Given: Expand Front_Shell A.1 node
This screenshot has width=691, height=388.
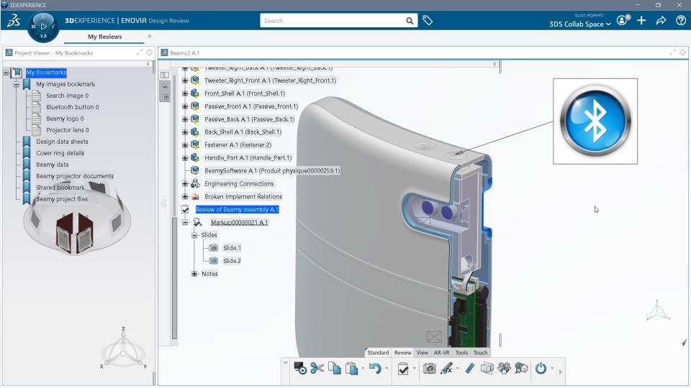Looking at the screenshot, I should [185, 93].
